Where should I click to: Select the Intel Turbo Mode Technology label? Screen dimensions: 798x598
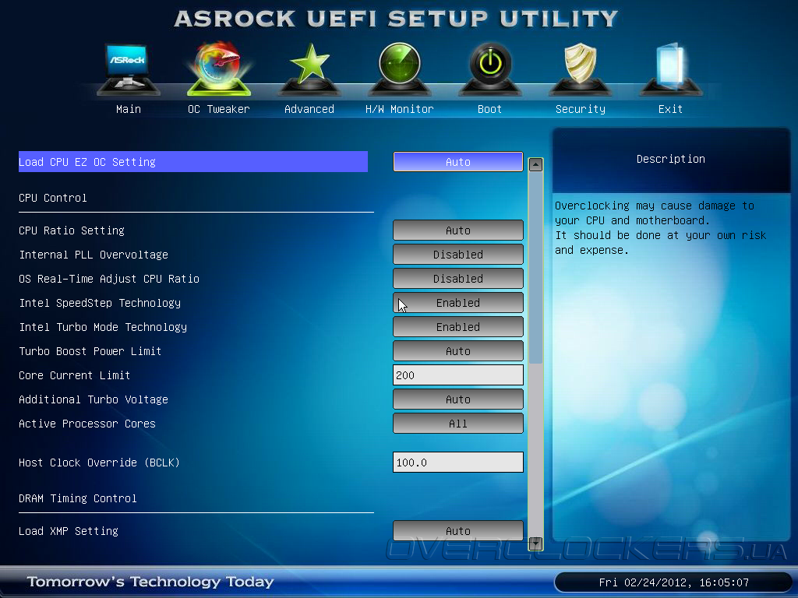click(103, 328)
